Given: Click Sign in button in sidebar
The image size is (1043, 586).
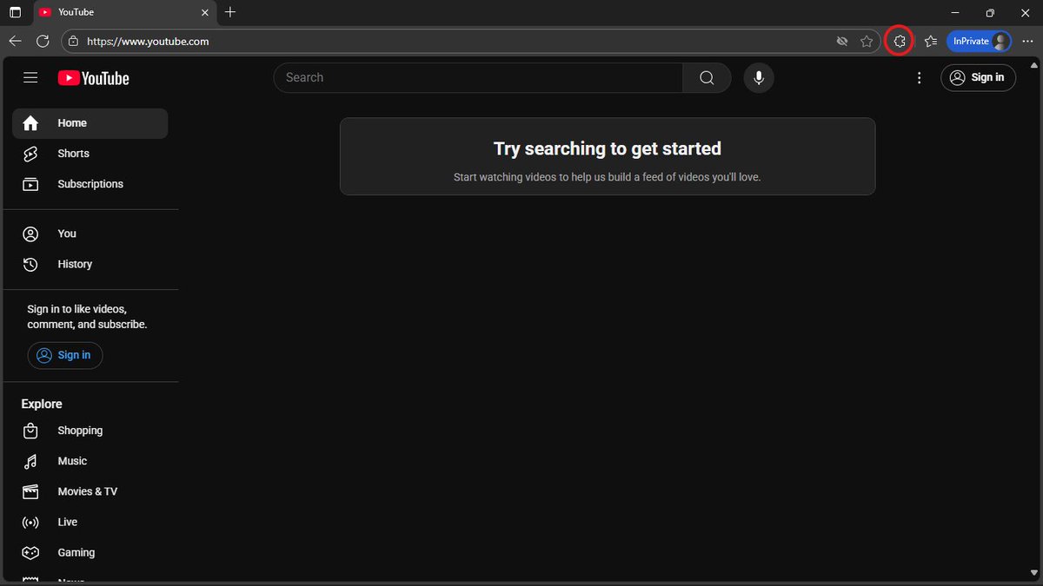Looking at the screenshot, I should [65, 355].
